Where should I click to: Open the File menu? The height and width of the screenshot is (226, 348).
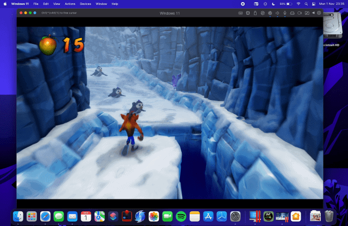pos(36,4)
